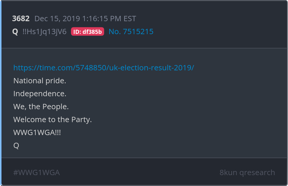Click the #WWG1WGA hashtag in the footer
Image resolution: width=288 pixels, height=186 pixels.
point(37,172)
